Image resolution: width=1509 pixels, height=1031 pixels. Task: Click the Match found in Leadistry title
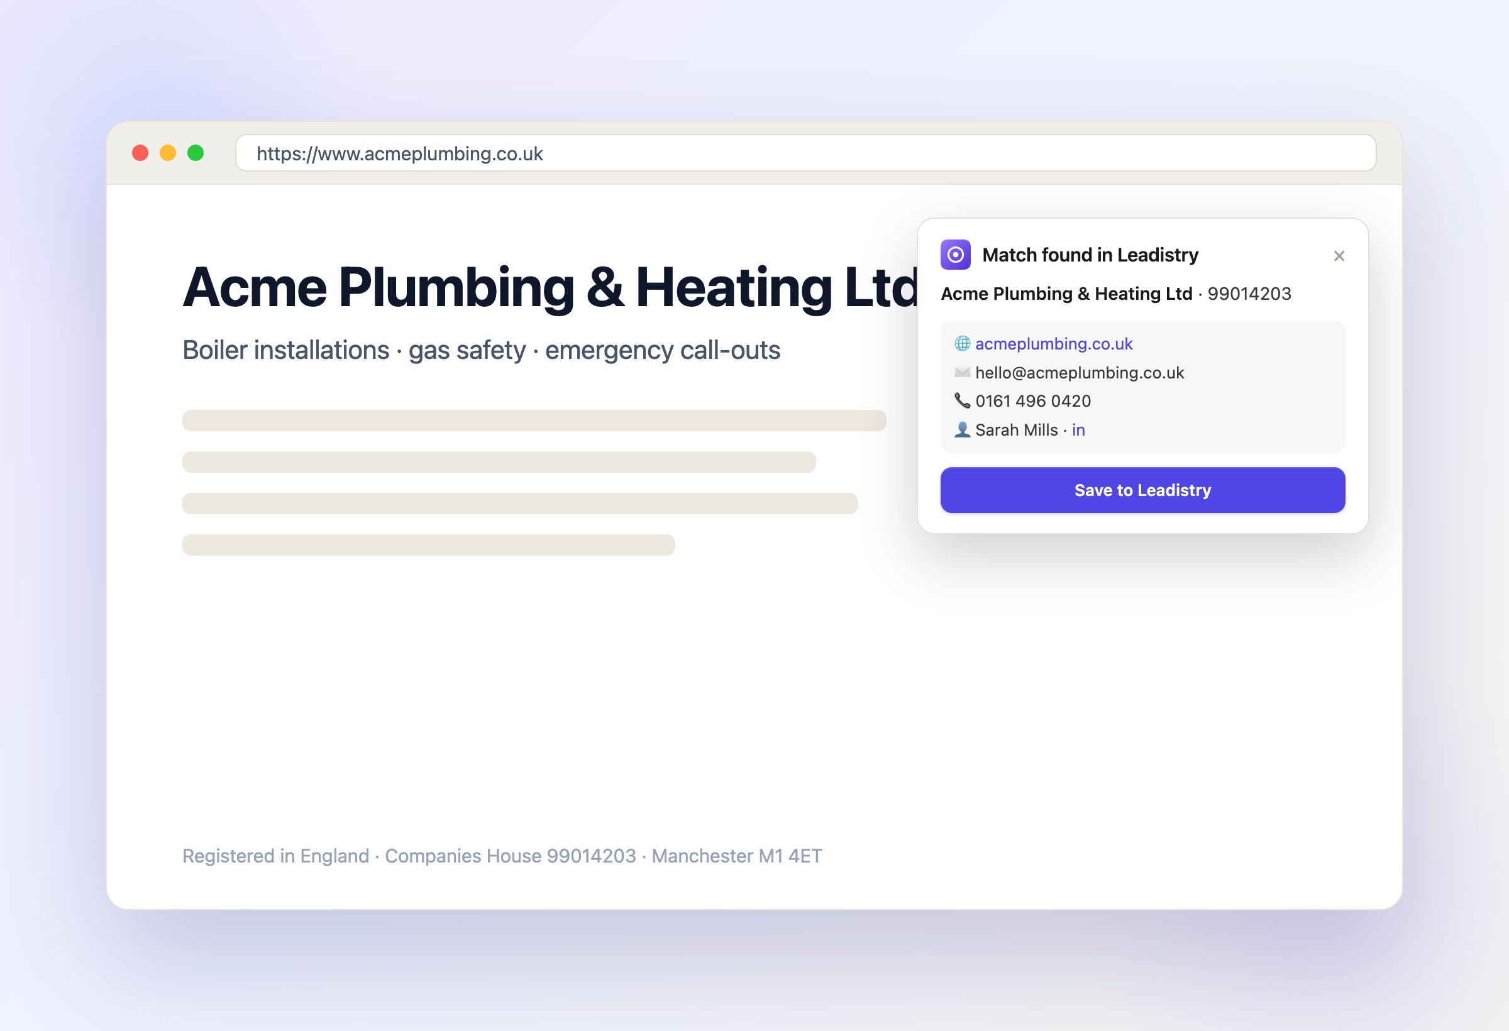tap(1090, 255)
